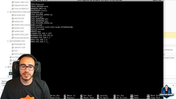Click the Attributes heading in right panel
This screenshot has height=99, width=176.
coord(168,50)
